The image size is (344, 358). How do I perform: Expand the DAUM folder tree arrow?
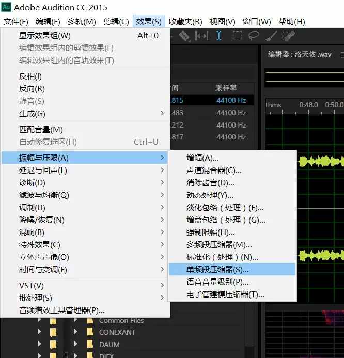(x=76, y=345)
